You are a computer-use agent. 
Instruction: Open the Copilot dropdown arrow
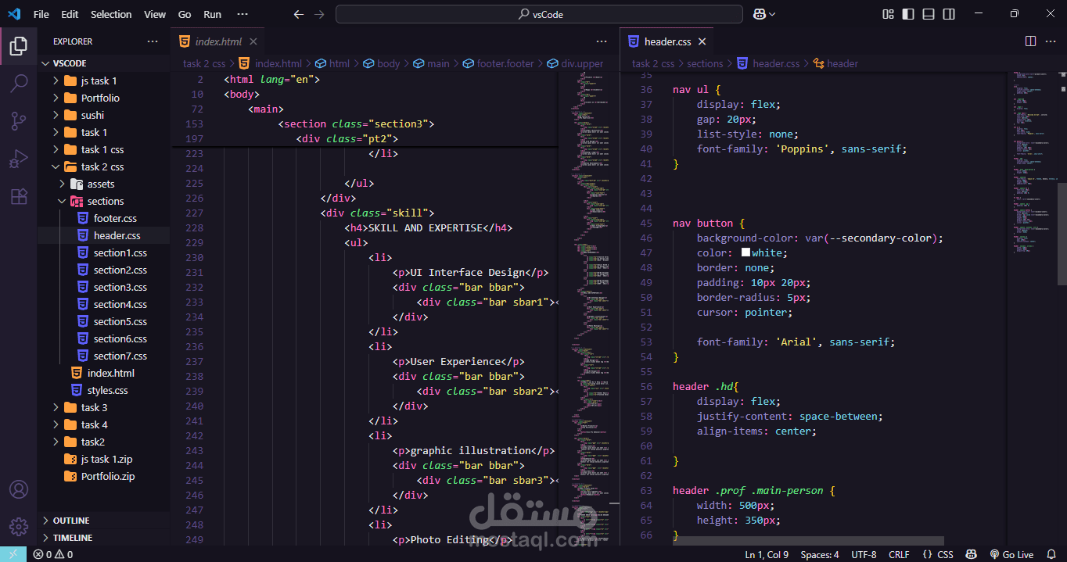(772, 14)
